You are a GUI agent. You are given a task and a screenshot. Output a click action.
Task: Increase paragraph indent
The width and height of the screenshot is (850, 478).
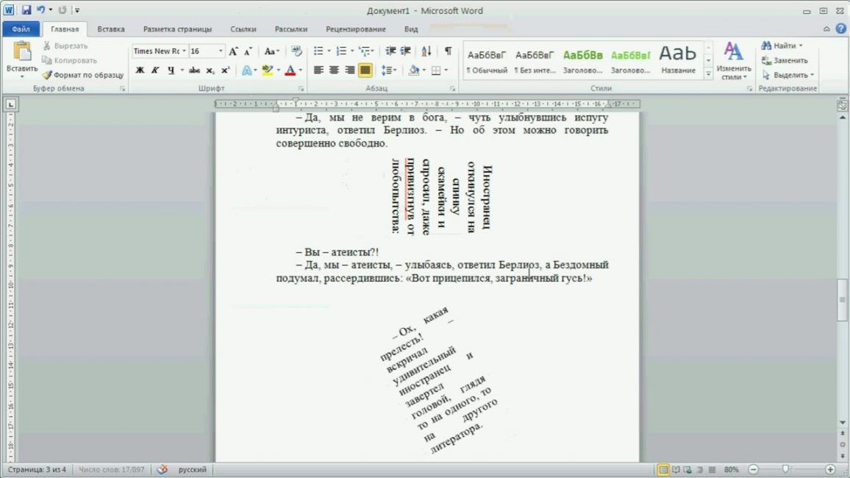tap(405, 51)
